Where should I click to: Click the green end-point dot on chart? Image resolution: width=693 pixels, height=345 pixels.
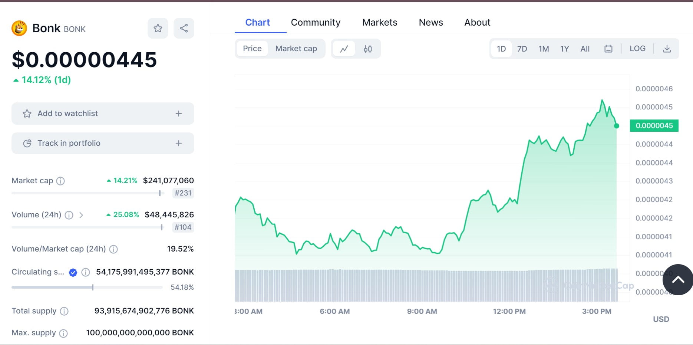[x=617, y=126]
